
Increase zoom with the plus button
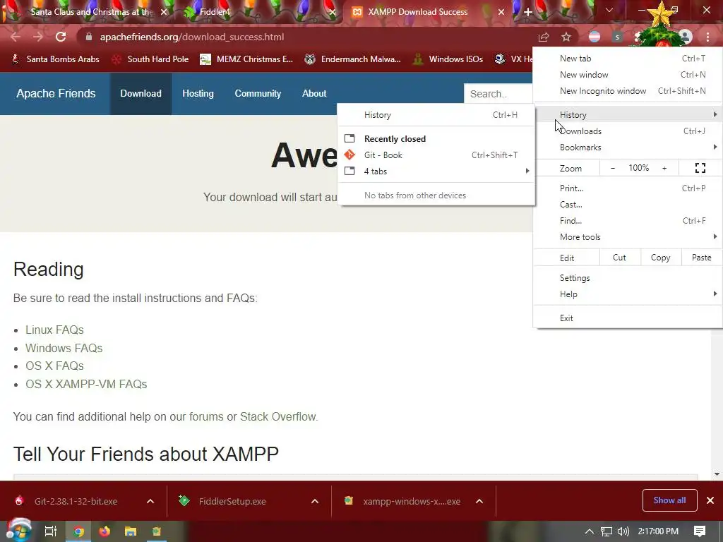pos(664,168)
